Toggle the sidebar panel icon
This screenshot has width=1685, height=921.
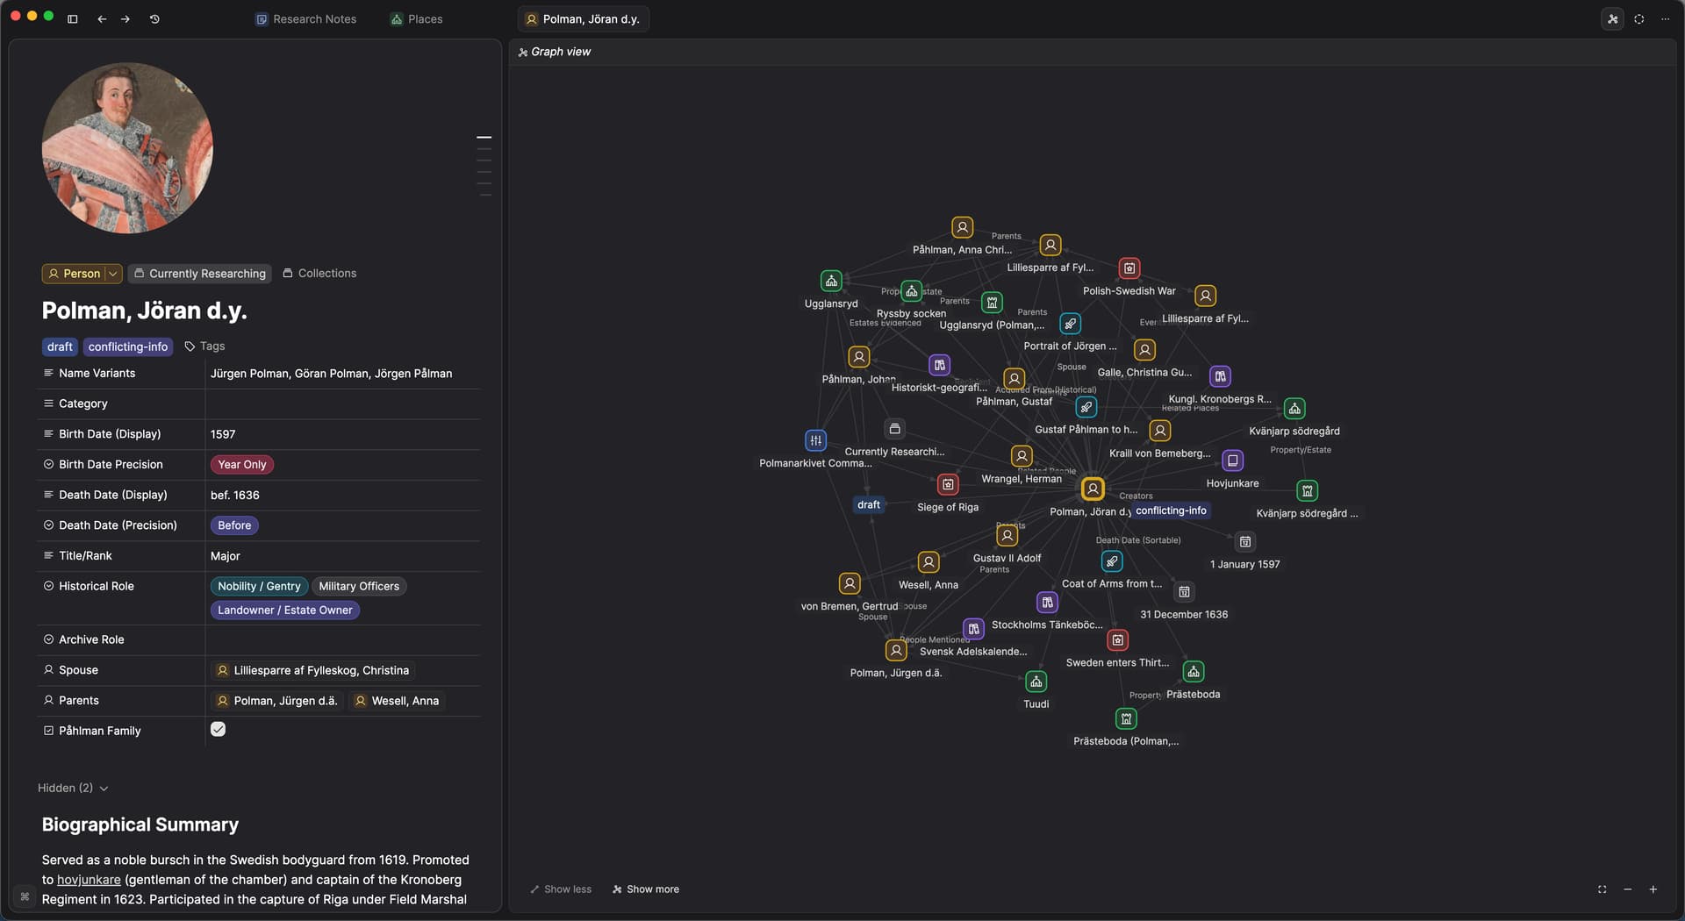73,19
